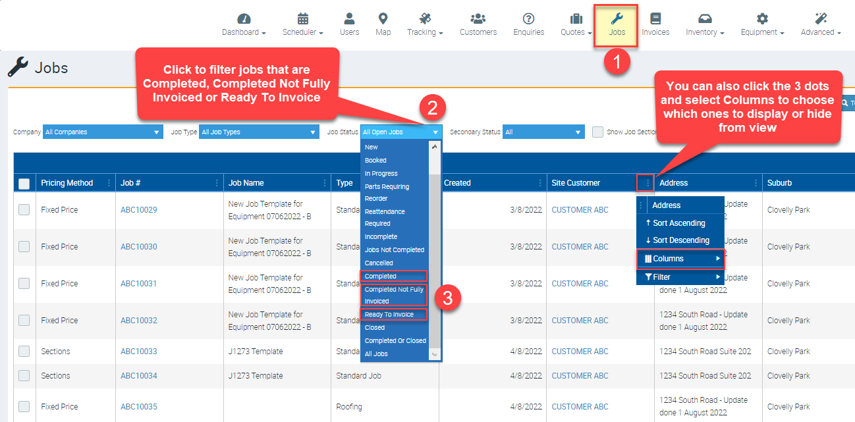855x422 pixels.
Task: Open CUSTOMER ABC link in ABC10029 row
Action: [580, 210]
